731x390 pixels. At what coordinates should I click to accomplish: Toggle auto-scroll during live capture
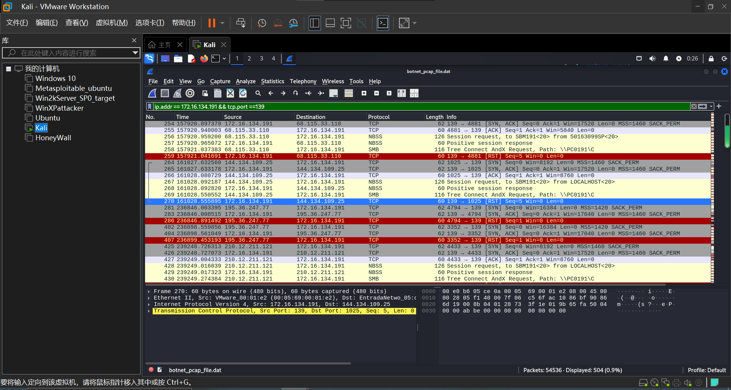(334, 93)
